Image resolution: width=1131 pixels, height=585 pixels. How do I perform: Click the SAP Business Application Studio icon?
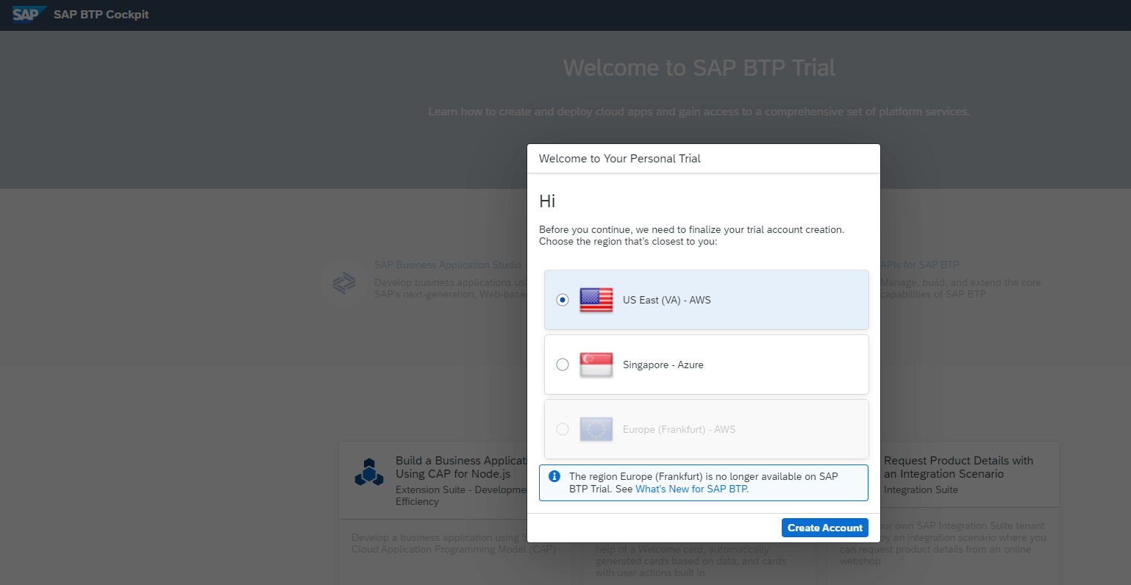coord(344,282)
